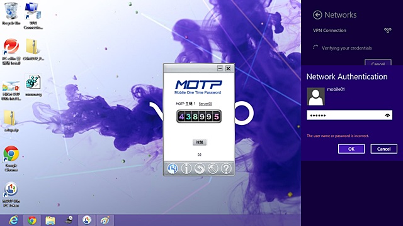The image size is (403, 226).
Task: Open the VPN Connection desktop shortcut
Action: point(33,15)
